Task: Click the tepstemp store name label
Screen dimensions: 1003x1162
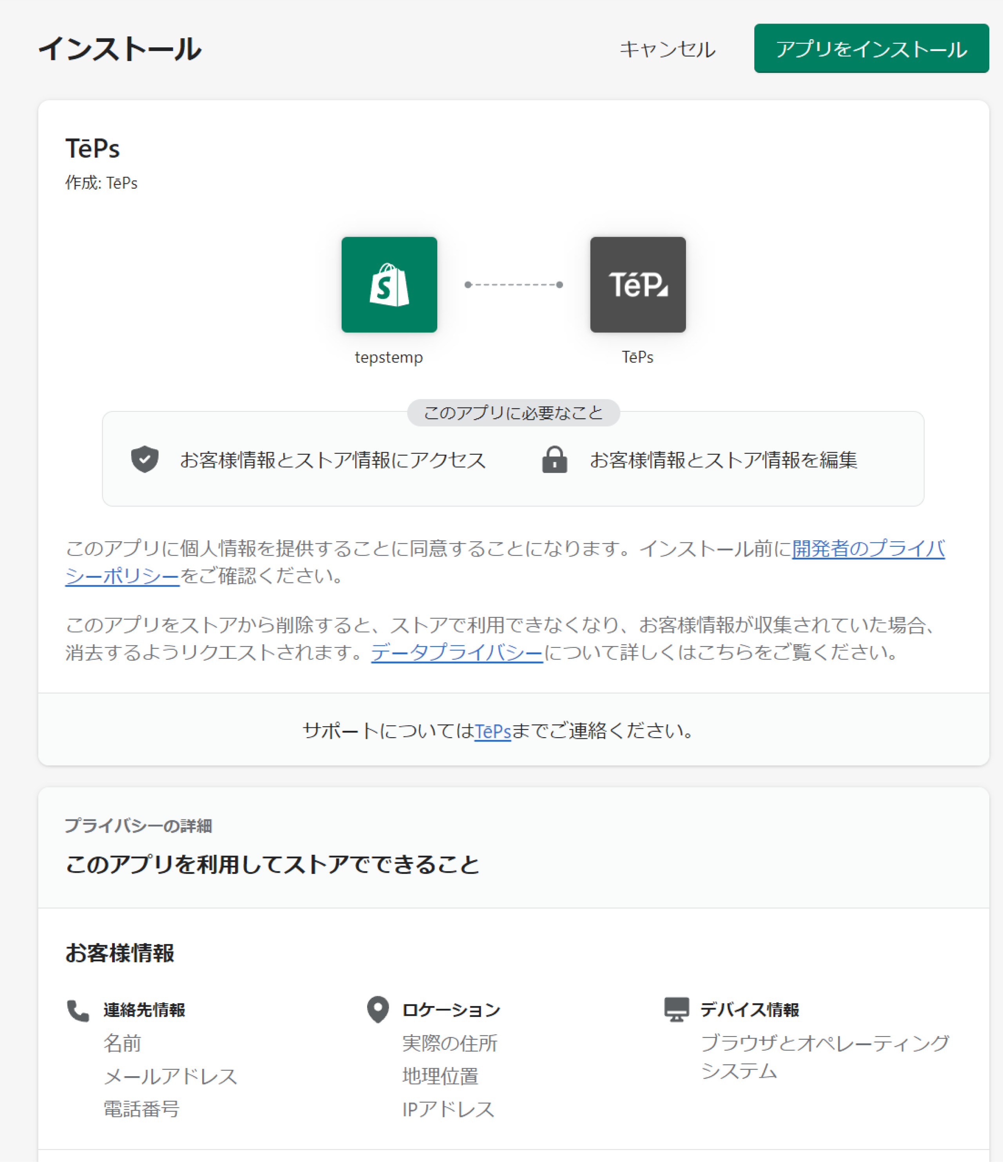Action: pyautogui.click(x=389, y=357)
